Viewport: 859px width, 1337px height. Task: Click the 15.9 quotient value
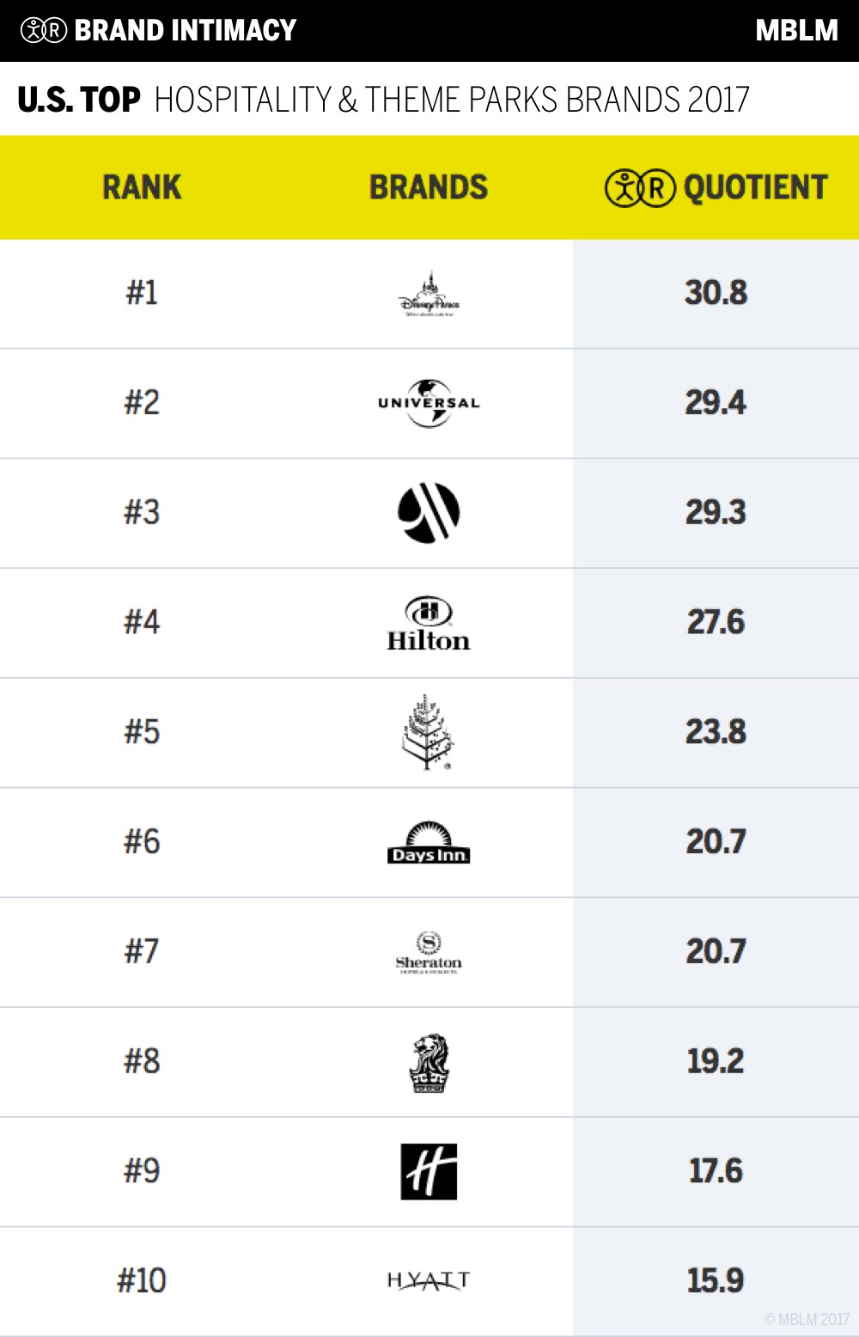point(716,1281)
